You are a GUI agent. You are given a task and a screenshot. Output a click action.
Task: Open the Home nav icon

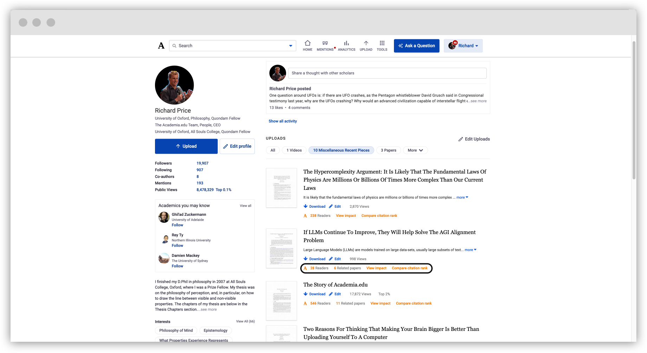(308, 46)
